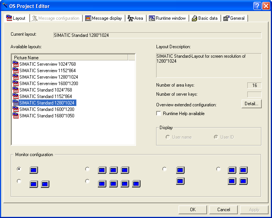Choose SIMATIC Serverview 1280*1024 layout
This screenshot has width=272, height=218.
pyautogui.click(x=49, y=77)
